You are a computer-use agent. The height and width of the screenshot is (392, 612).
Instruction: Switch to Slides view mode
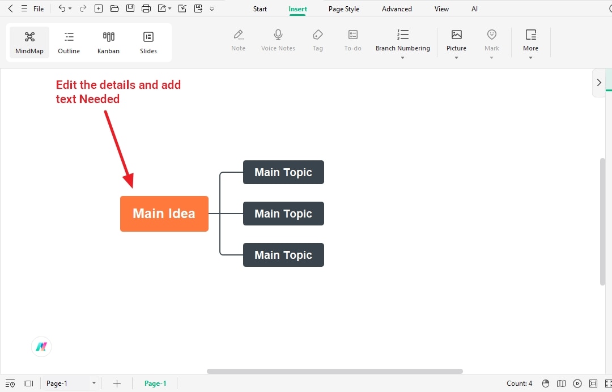148,42
